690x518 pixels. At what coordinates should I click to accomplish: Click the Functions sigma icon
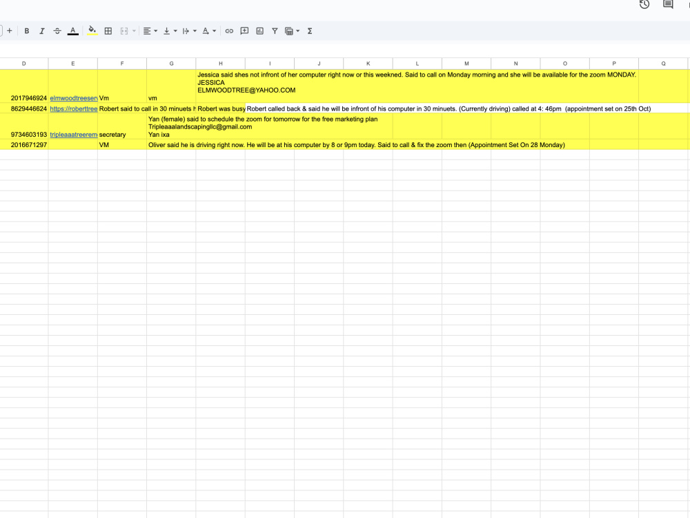310,31
